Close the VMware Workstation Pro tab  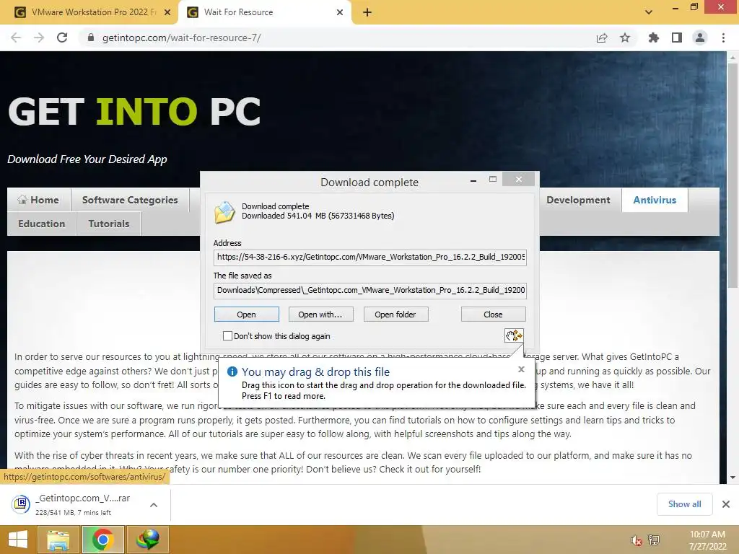click(x=167, y=12)
